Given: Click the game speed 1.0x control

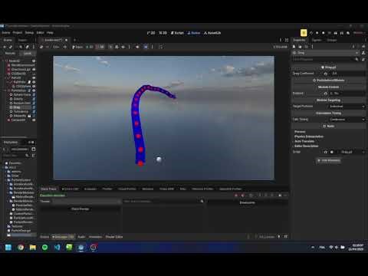Looking at the screenshot, I should [56, 47].
